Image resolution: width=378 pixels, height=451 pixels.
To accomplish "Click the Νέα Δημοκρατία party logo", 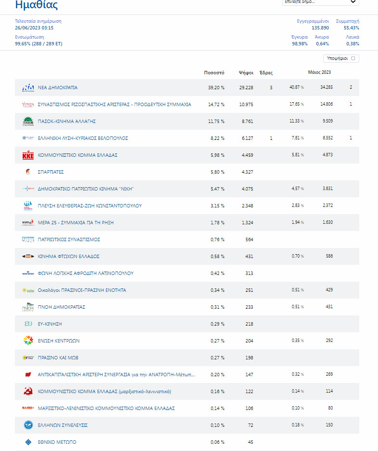I will (x=28, y=88).
